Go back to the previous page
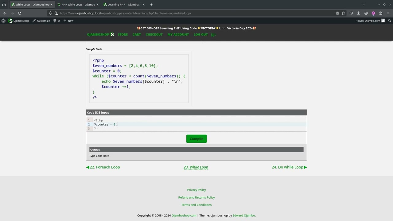Screen dimensions: 393x221 5,13
